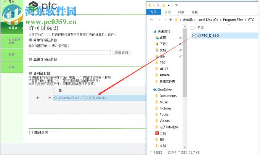Click the pin icon next to 文档
The height and width of the screenshot is (155, 260).
click(x=180, y=50)
